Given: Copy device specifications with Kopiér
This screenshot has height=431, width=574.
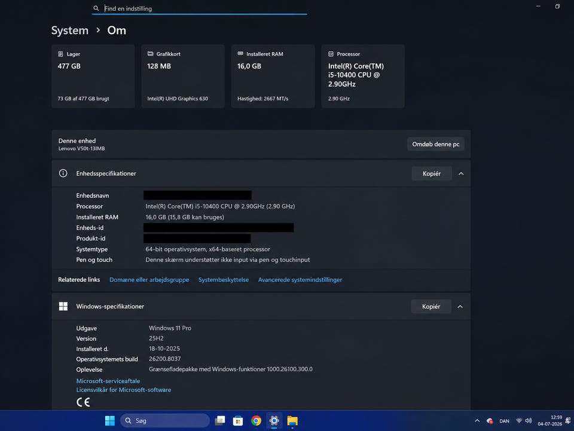Looking at the screenshot, I should click(x=432, y=173).
